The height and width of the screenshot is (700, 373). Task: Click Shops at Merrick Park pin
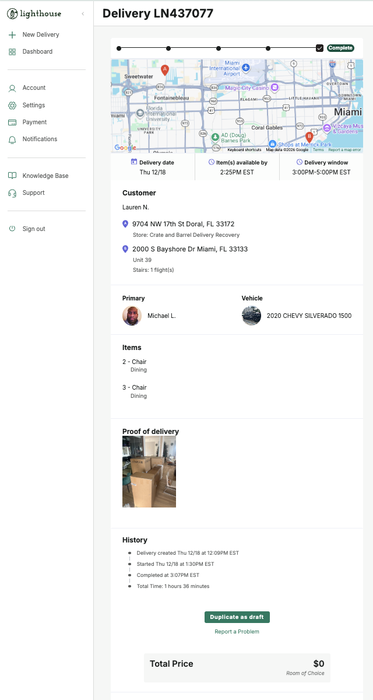pyautogui.click(x=272, y=144)
